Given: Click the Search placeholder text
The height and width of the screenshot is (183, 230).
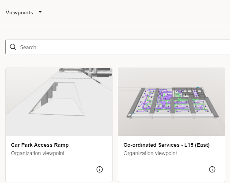Looking at the screenshot, I should point(28,47).
